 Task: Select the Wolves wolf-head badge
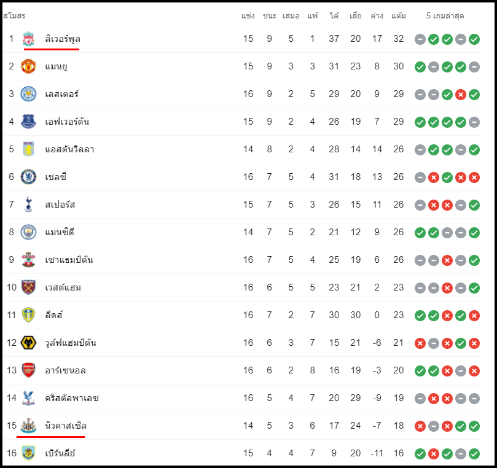[28, 343]
